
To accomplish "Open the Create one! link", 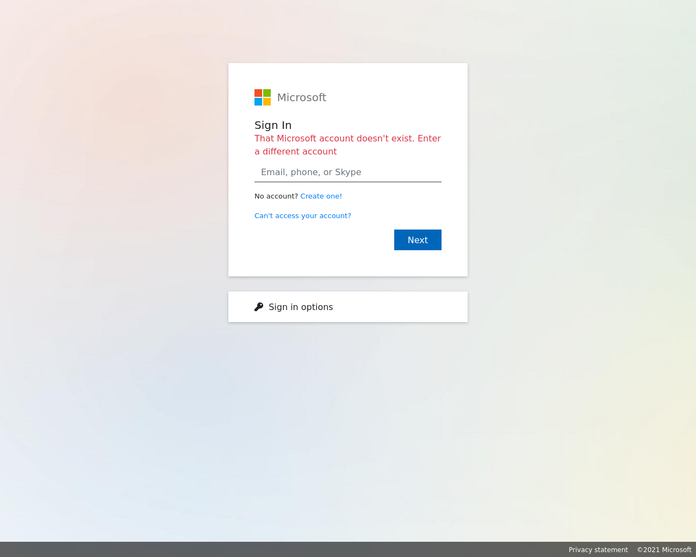I will (321, 196).
